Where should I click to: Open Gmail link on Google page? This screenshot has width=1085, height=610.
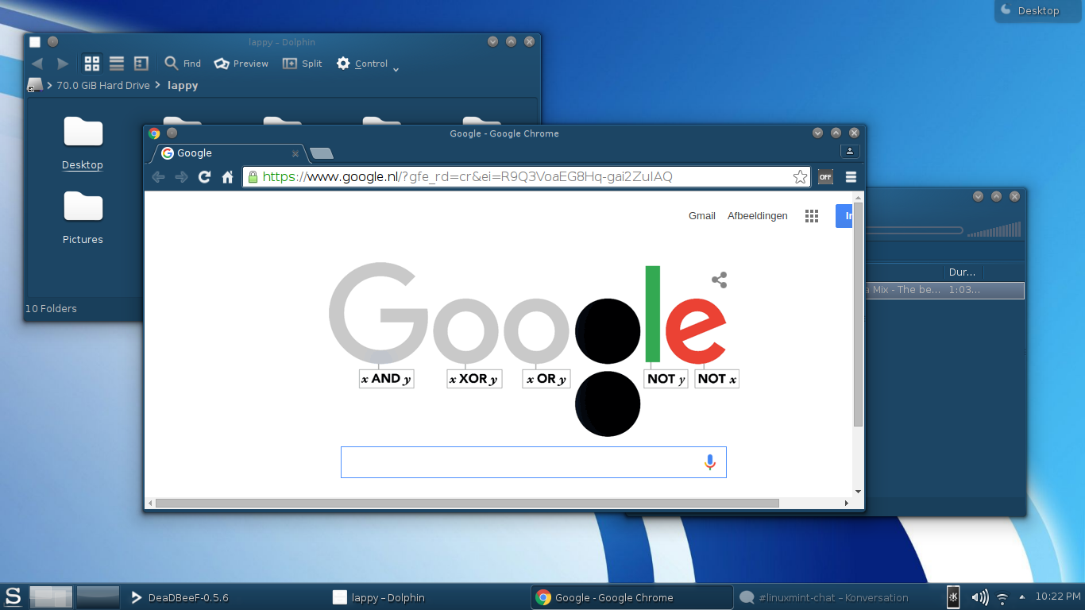702,216
